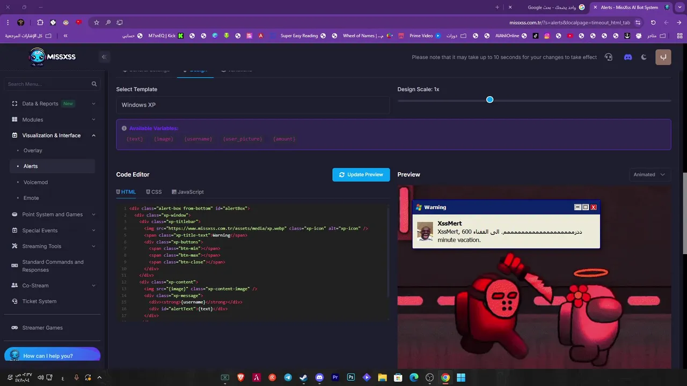Image resolution: width=687 pixels, height=386 pixels.
Task: Click the volume speaker tray icon
Action: tap(40, 377)
